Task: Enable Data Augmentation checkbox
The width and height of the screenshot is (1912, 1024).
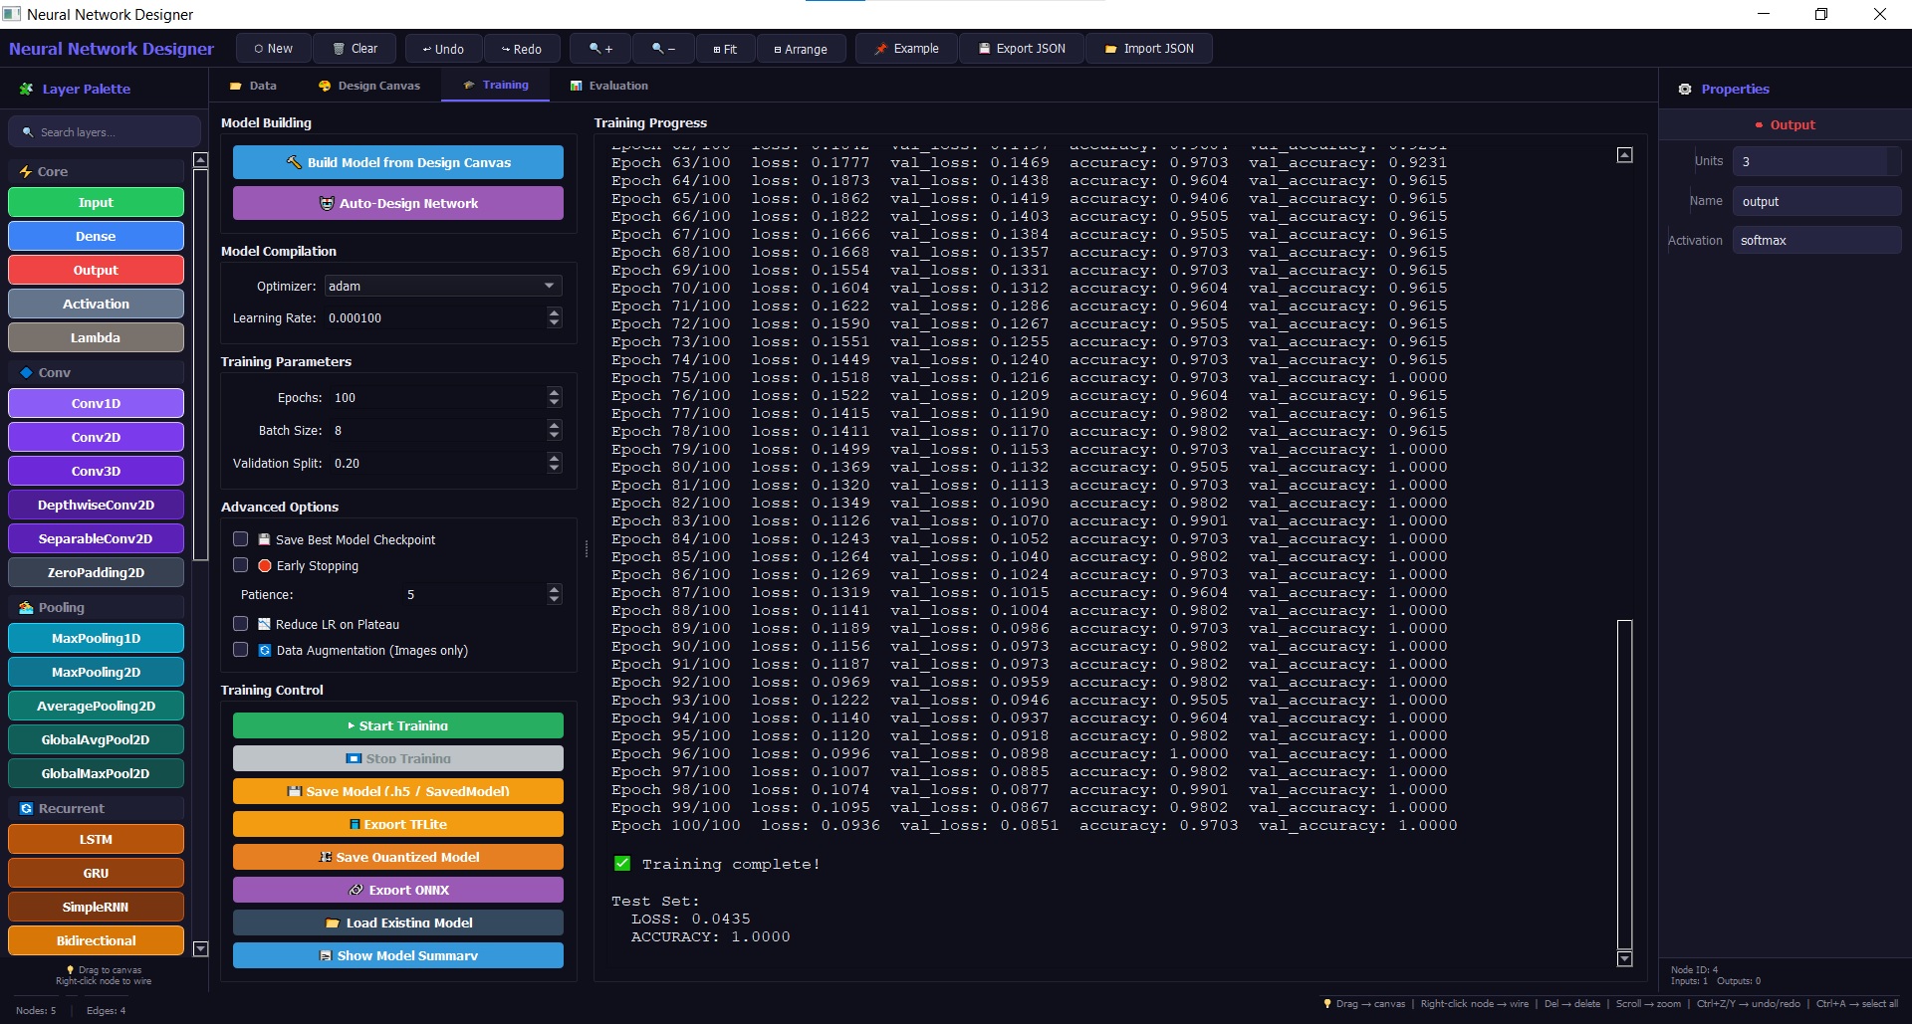Action: 240,650
